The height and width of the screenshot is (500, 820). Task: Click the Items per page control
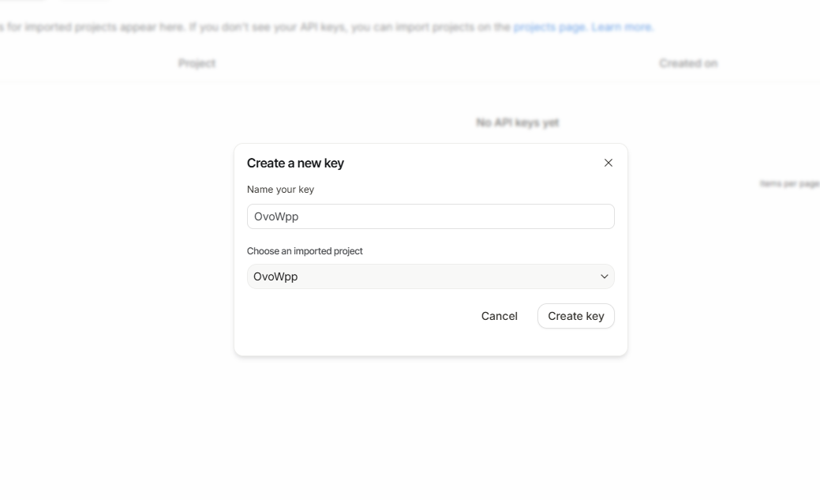(789, 183)
